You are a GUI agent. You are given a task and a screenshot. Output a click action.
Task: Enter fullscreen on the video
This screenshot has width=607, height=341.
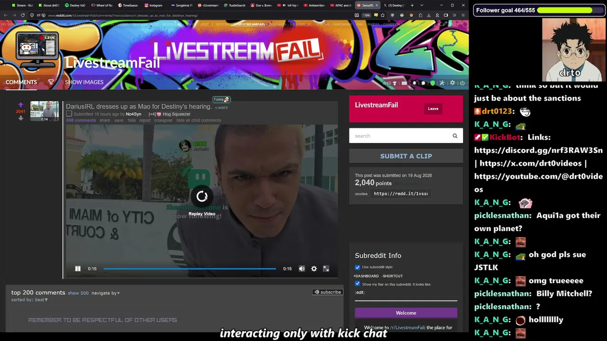[326, 269]
